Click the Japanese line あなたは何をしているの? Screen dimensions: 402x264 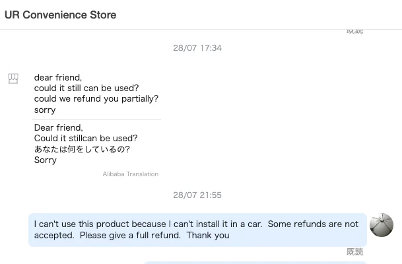82,149
